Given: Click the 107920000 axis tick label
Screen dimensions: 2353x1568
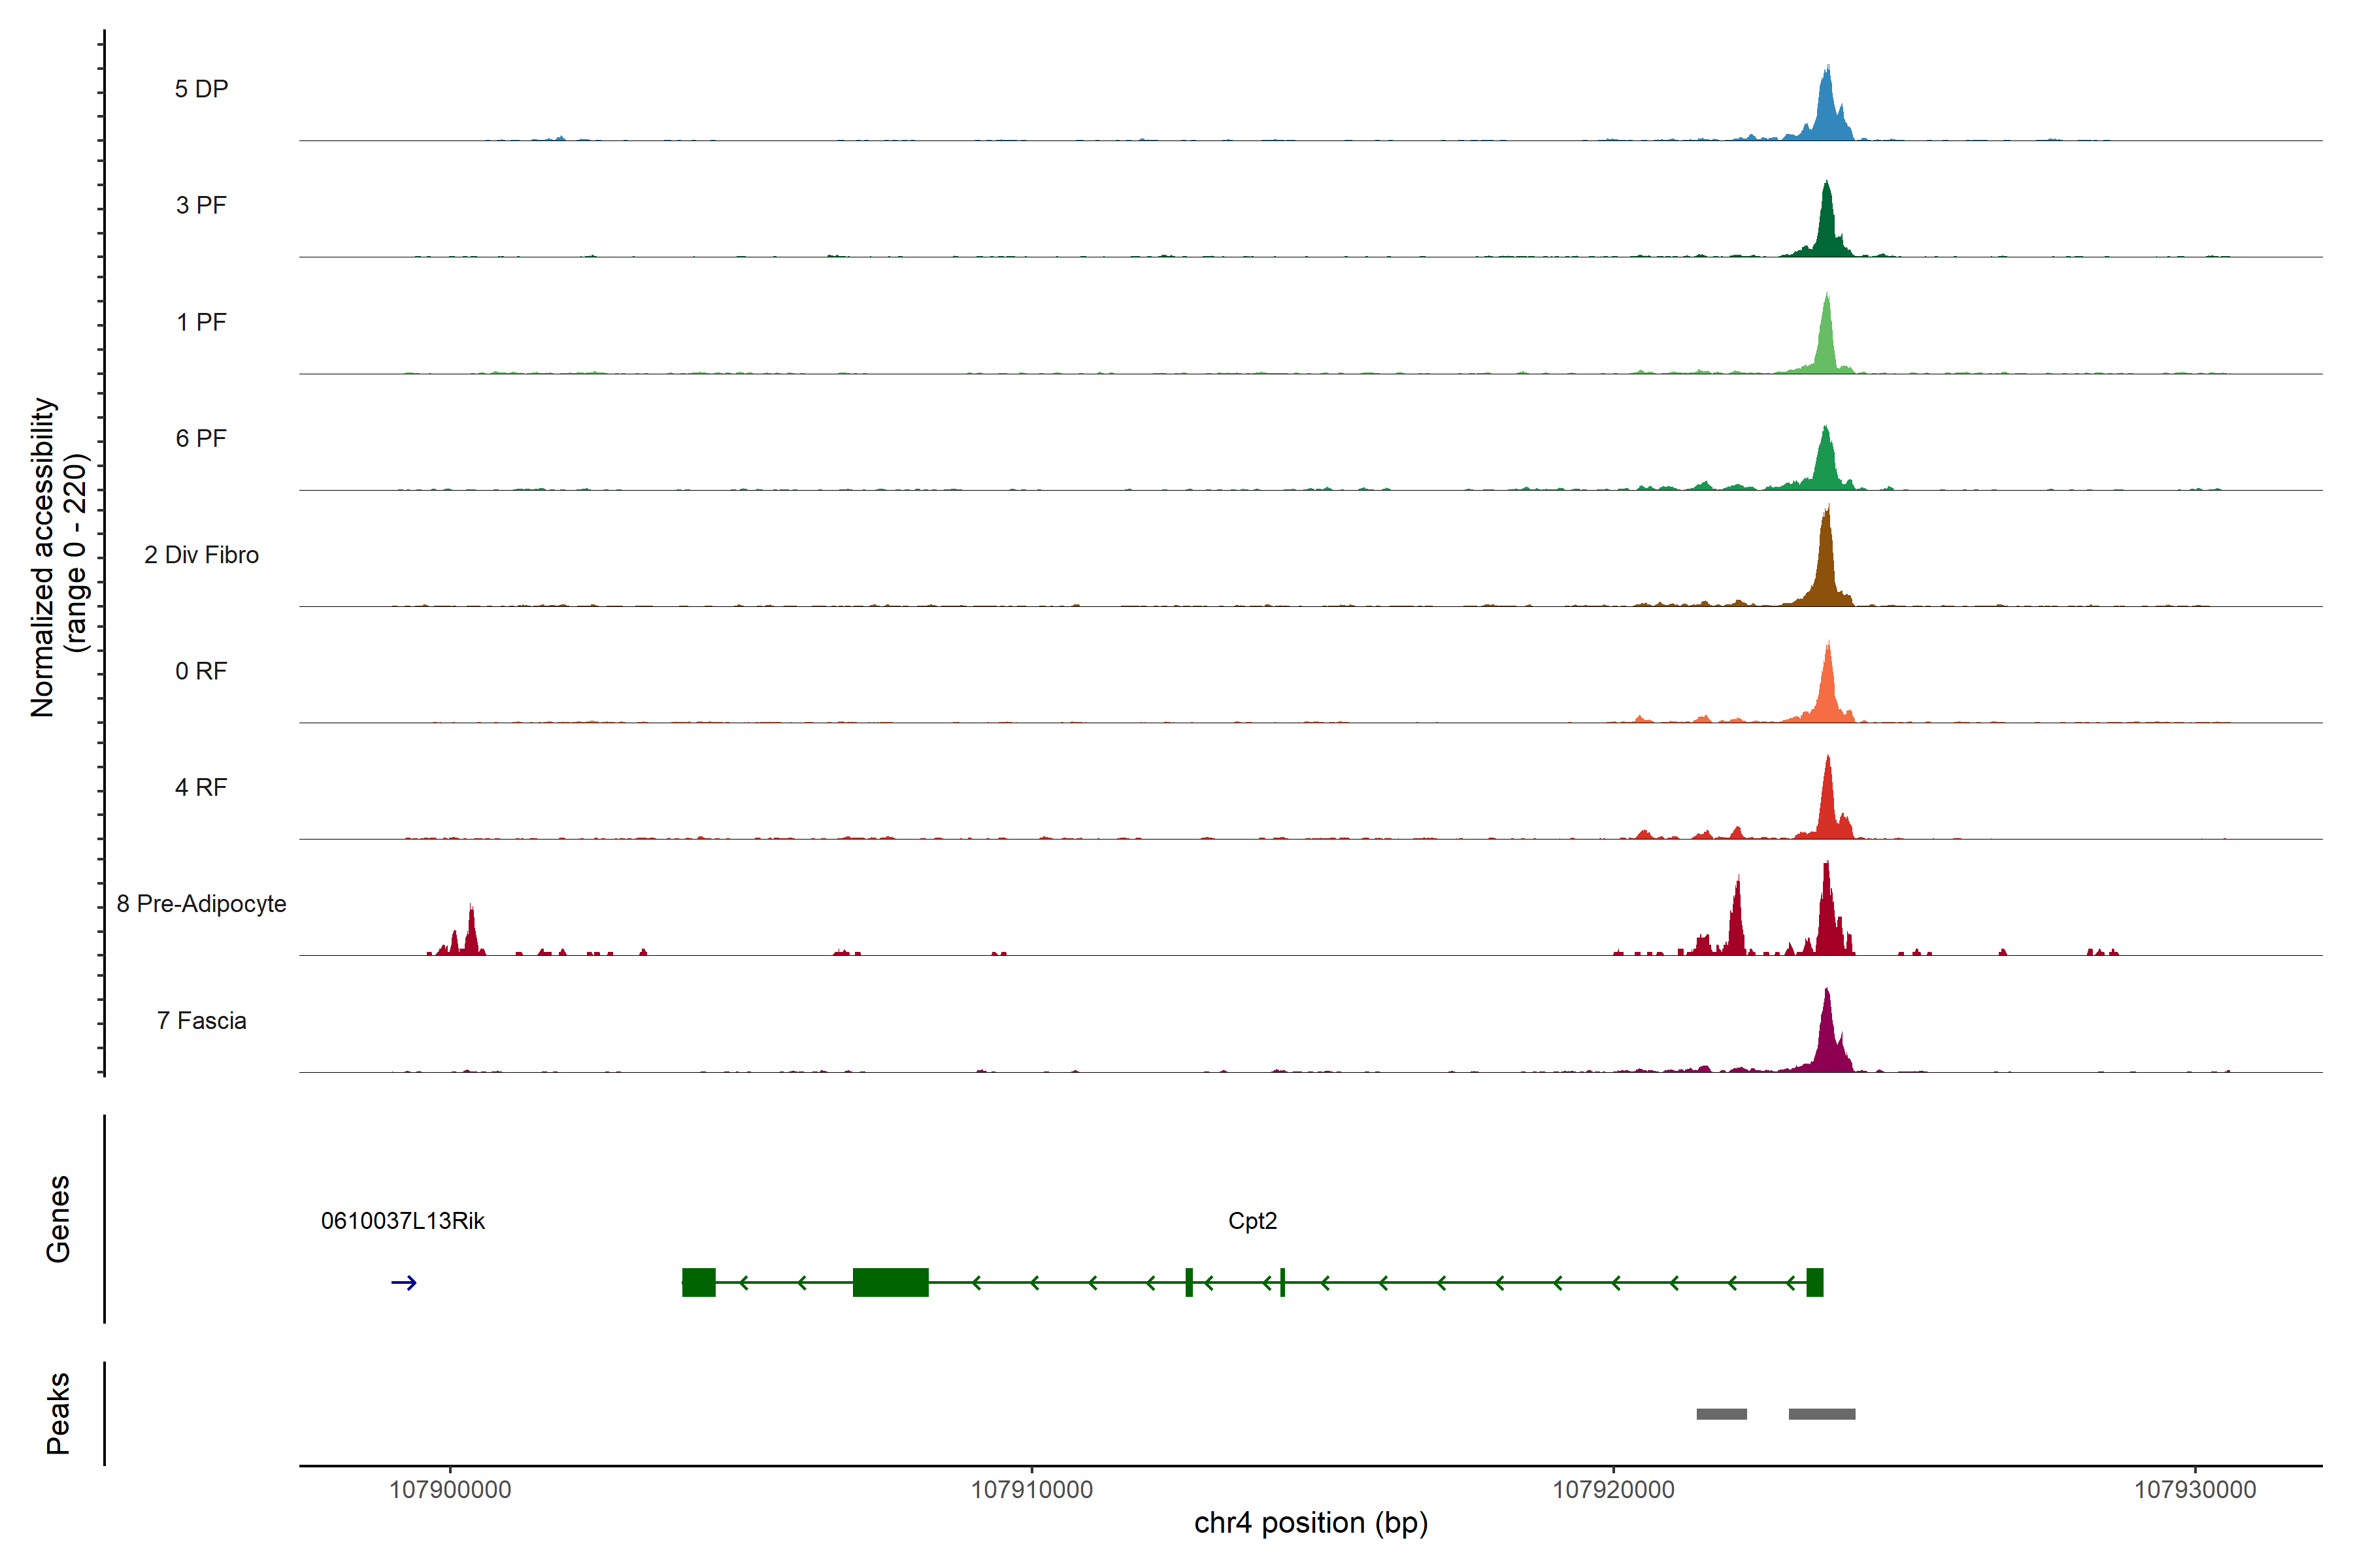Looking at the screenshot, I should click(1612, 1490).
